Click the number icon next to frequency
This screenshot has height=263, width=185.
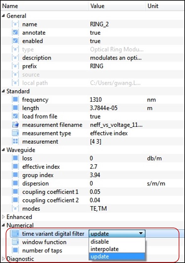pyautogui.click(x=15, y=99)
